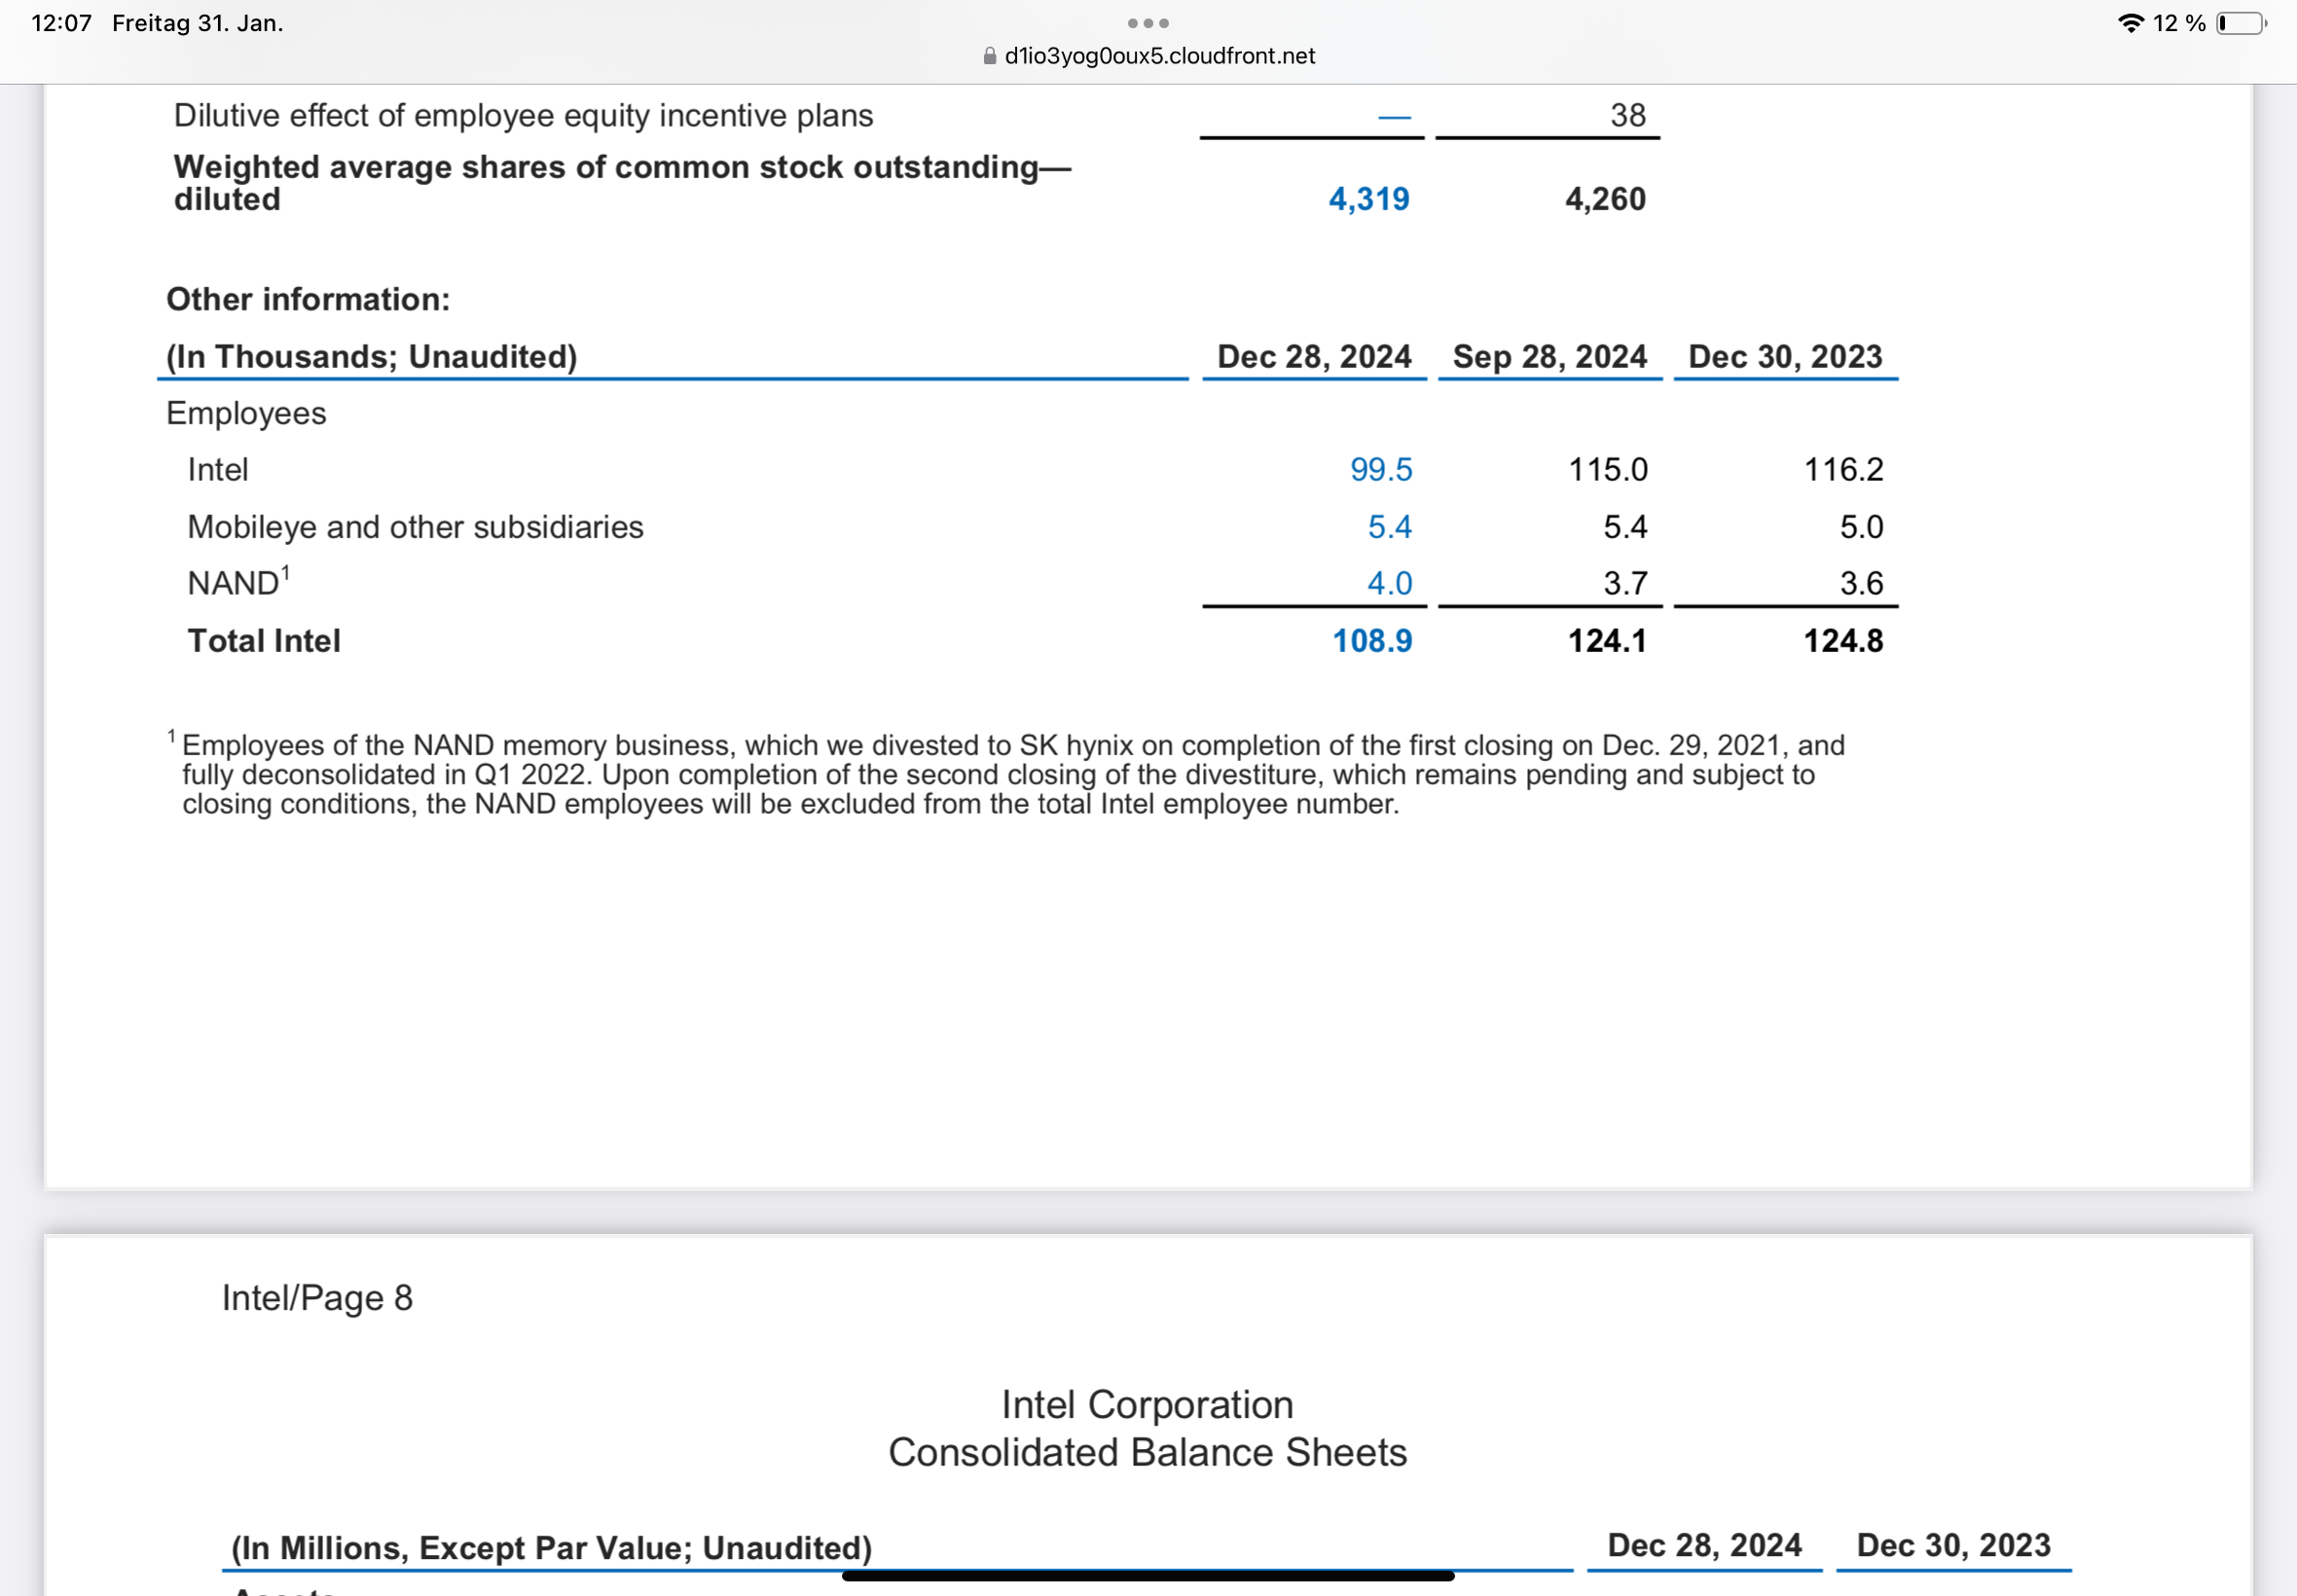Tap the Dec 28, 2024 employees column header
Image resolution: width=2297 pixels, height=1596 pixels.
click(1313, 357)
